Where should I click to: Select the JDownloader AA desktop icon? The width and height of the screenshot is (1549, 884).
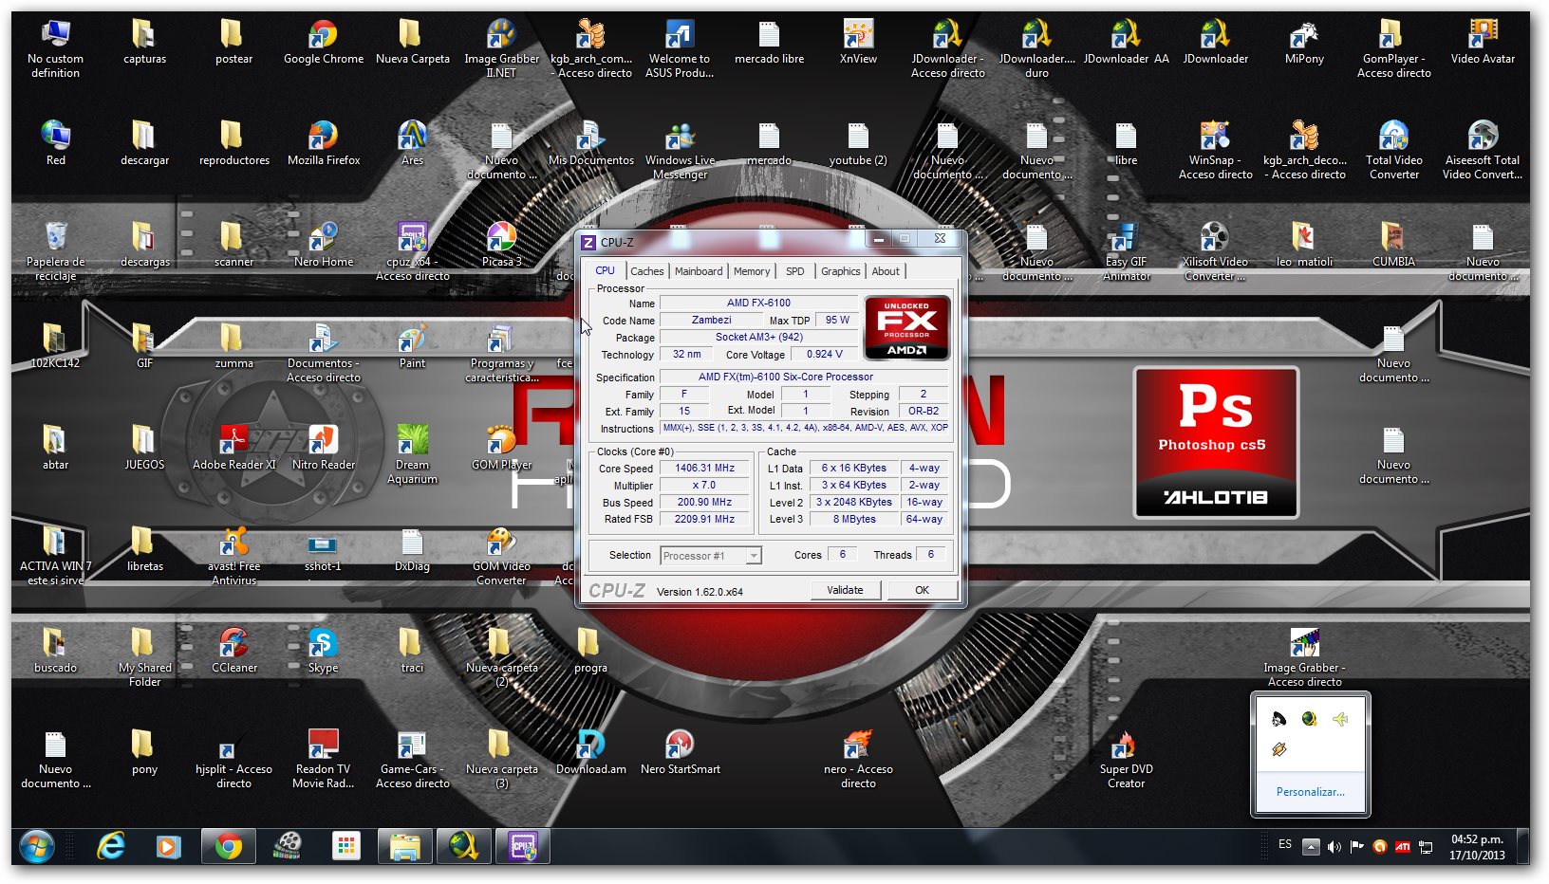click(x=1127, y=43)
